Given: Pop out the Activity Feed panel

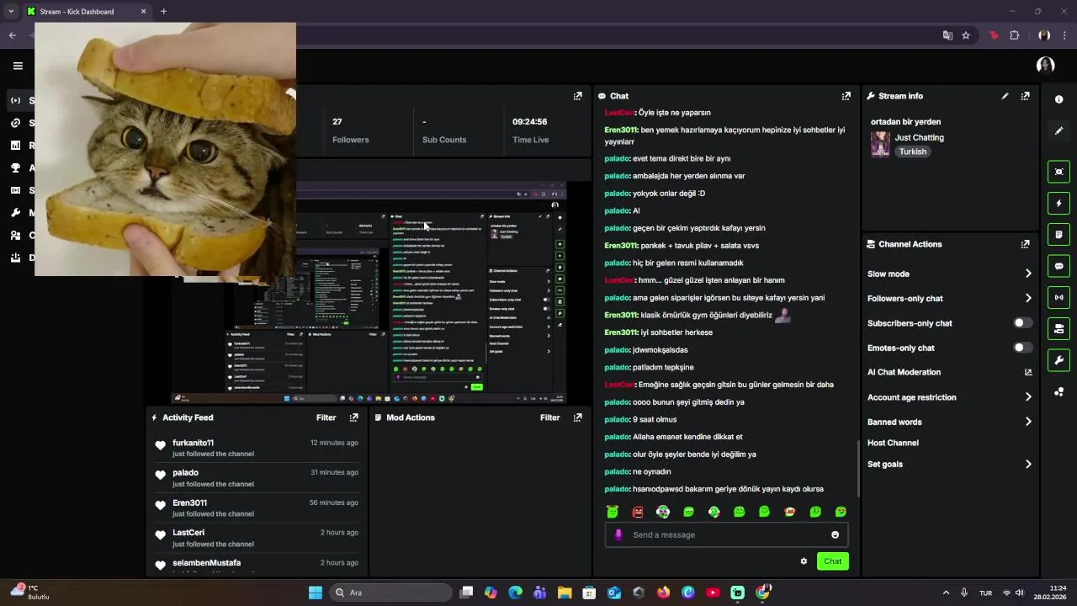Looking at the screenshot, I should click(x=353, y=417).
